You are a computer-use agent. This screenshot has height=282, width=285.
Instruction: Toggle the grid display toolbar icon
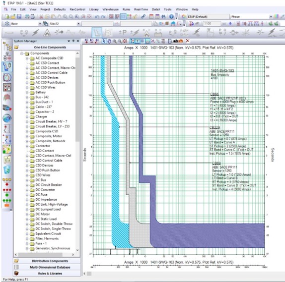point(123,17)
